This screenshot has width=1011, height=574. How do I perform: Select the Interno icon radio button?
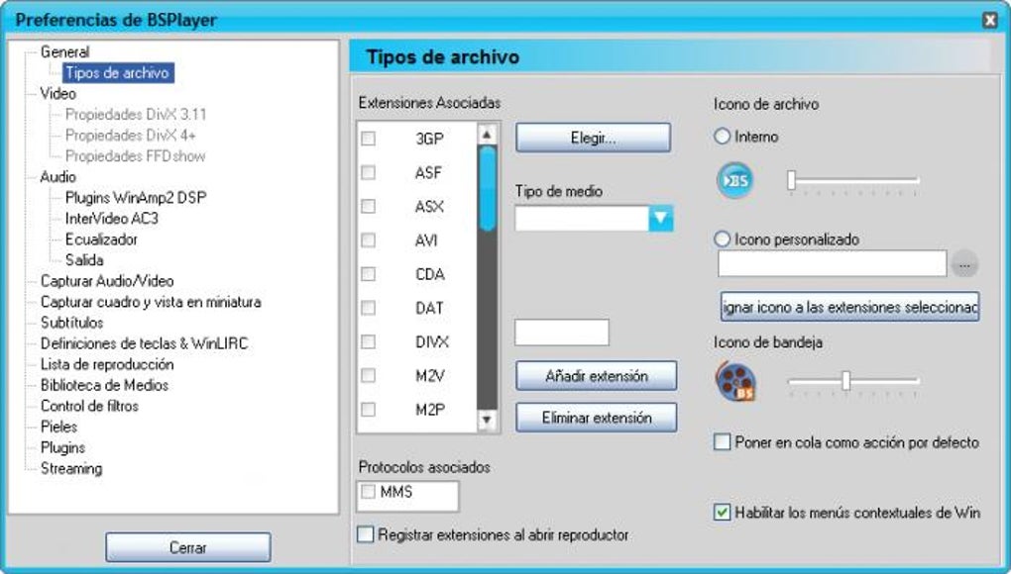(x=723, y=137)
